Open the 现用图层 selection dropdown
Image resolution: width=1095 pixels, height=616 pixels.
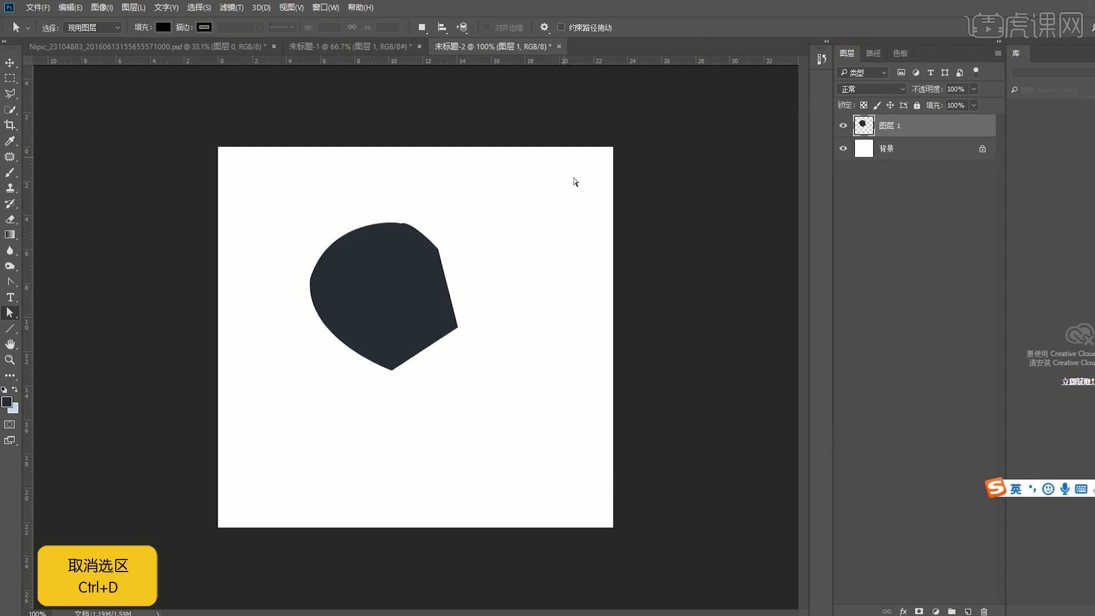pyautogui.click(x=92, y=27)
